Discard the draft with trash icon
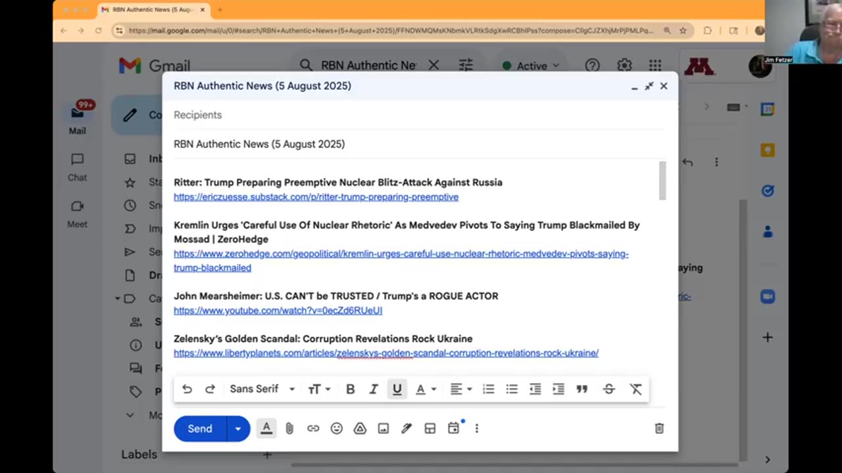 [x=659, y=428]
